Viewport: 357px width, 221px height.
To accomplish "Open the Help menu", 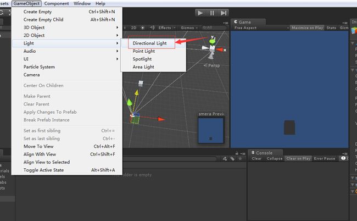I will (100, 3).
